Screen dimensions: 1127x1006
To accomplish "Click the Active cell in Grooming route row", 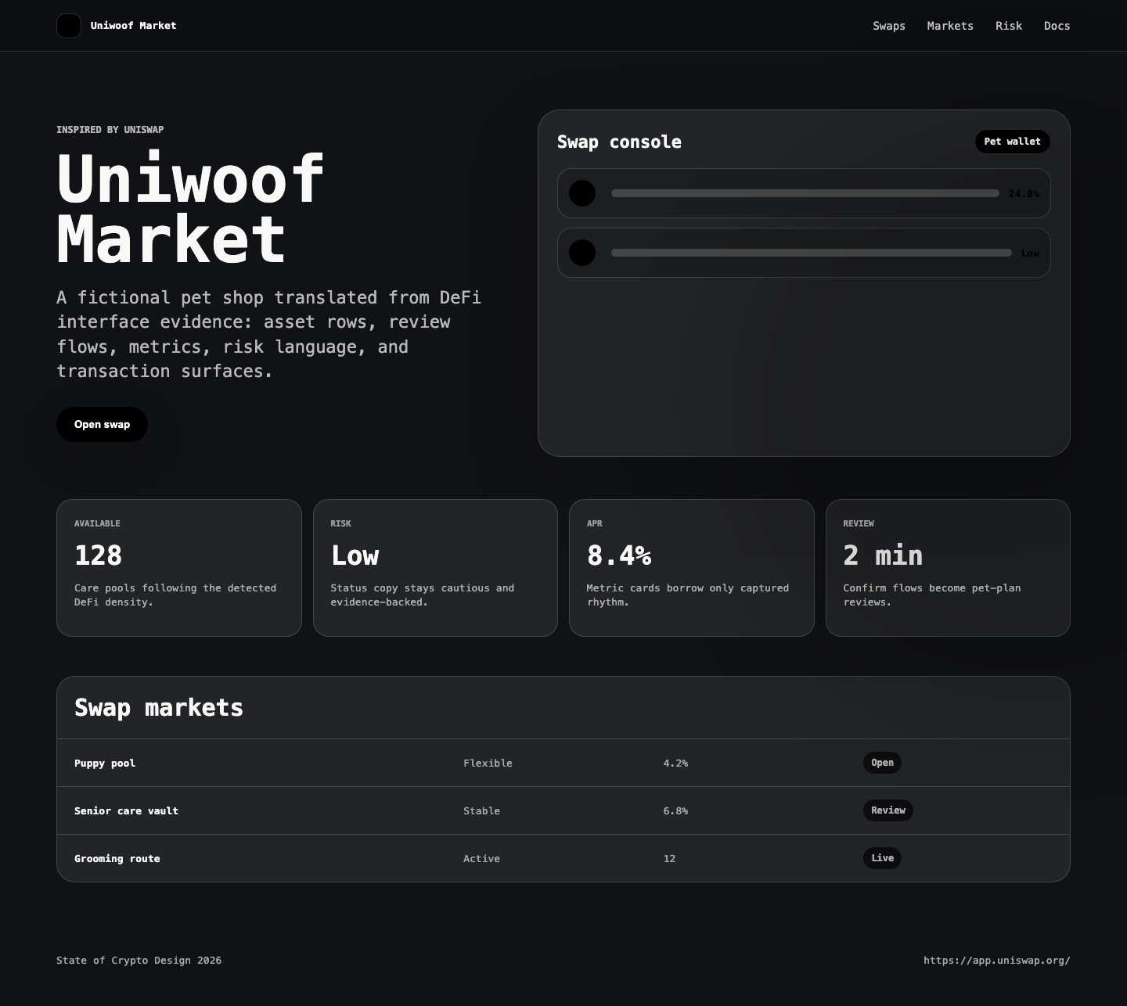I will (x=481, y=859).
